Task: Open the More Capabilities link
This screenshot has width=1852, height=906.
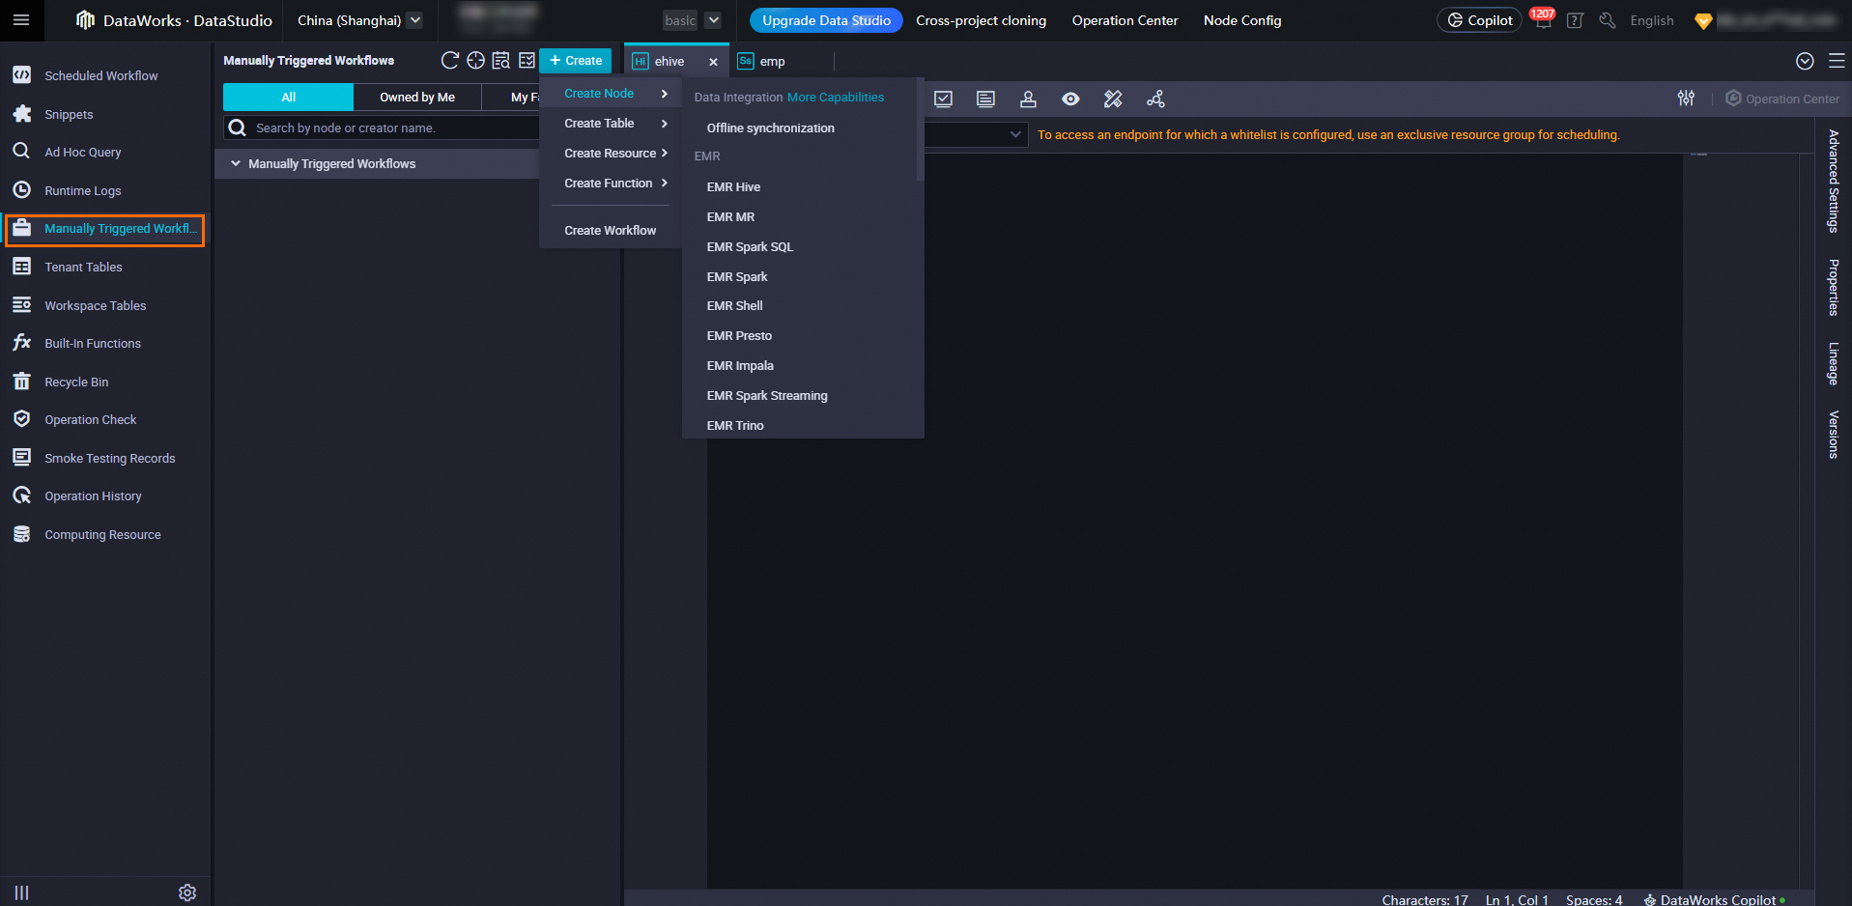Action: [x=835, y=98]
